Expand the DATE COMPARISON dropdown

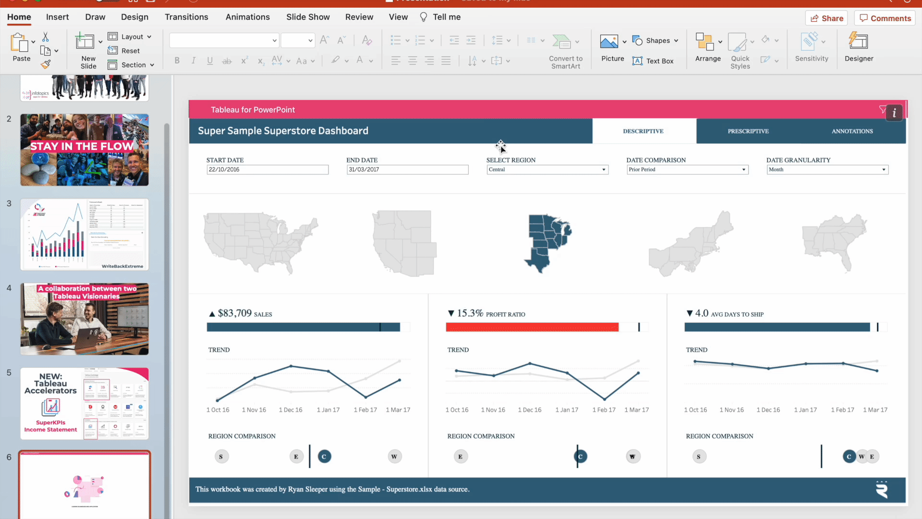(x=744, y=169)
